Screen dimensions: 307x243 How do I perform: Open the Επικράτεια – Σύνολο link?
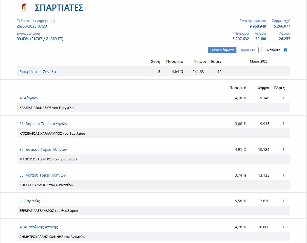point(38,72)
